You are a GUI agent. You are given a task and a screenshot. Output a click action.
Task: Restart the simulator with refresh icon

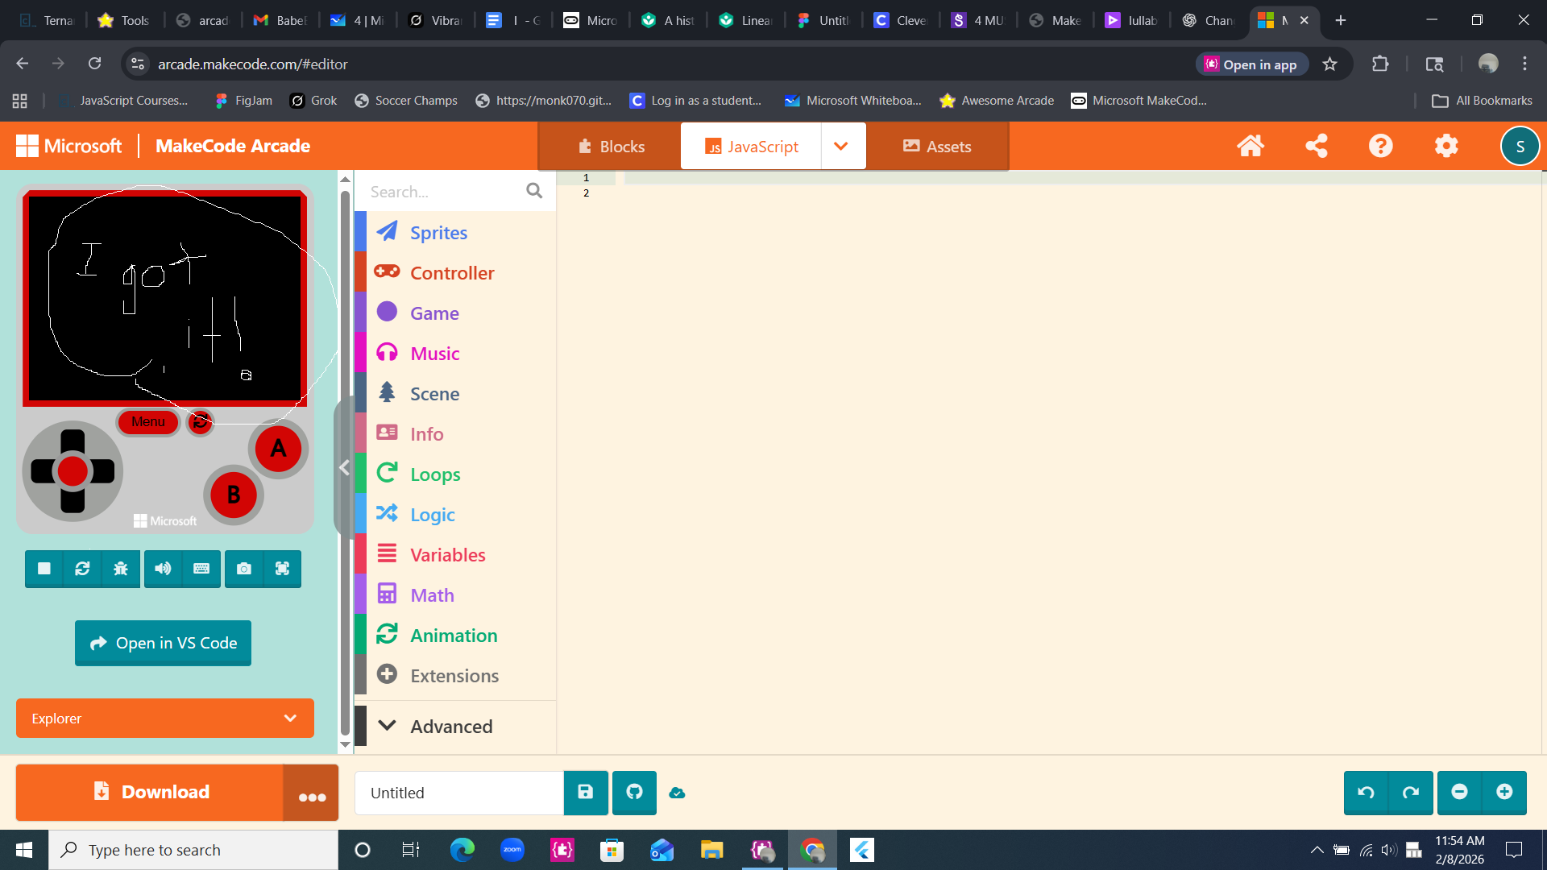tap(82, 569)
